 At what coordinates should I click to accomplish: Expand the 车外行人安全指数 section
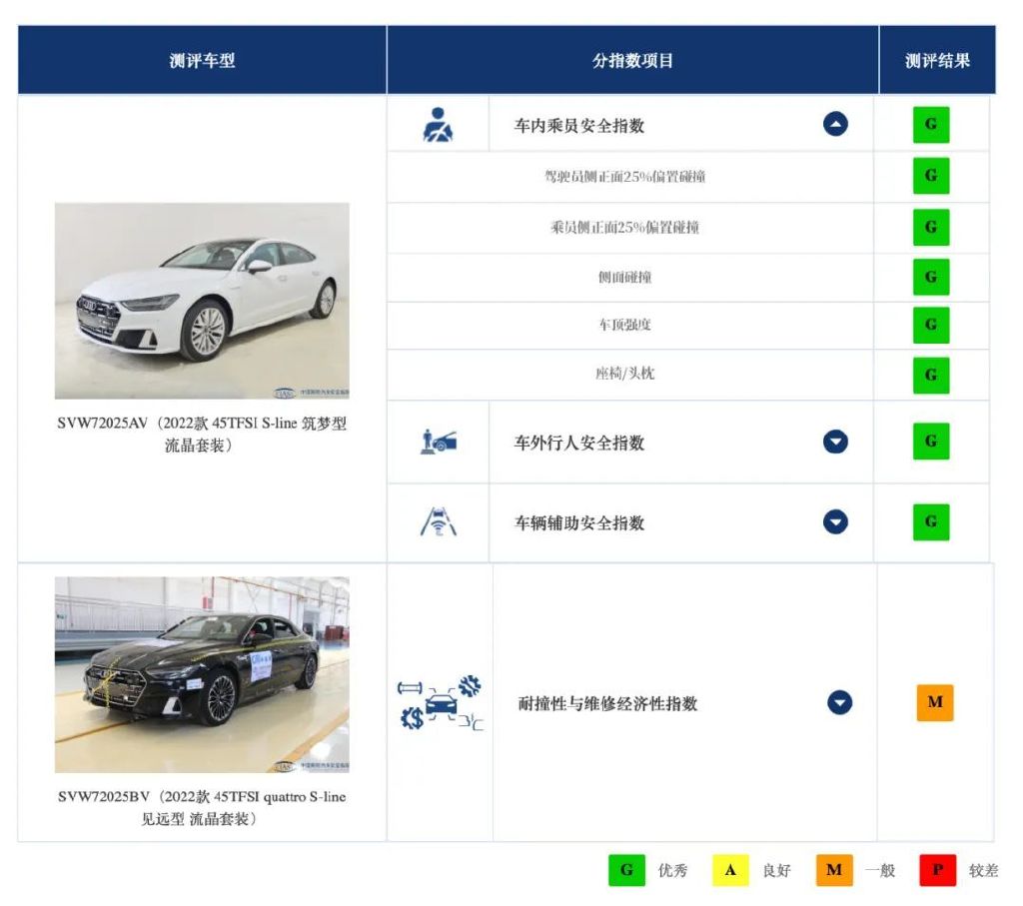pyautogui.click(x=836, y=441)
